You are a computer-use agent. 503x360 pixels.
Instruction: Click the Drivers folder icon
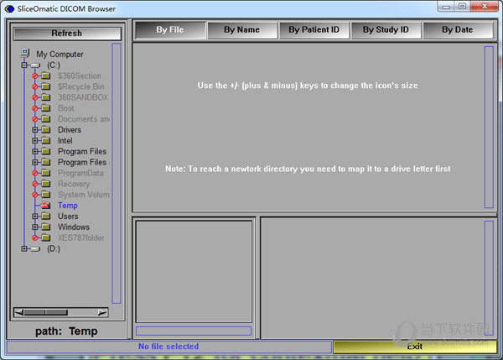click(46, 130)
